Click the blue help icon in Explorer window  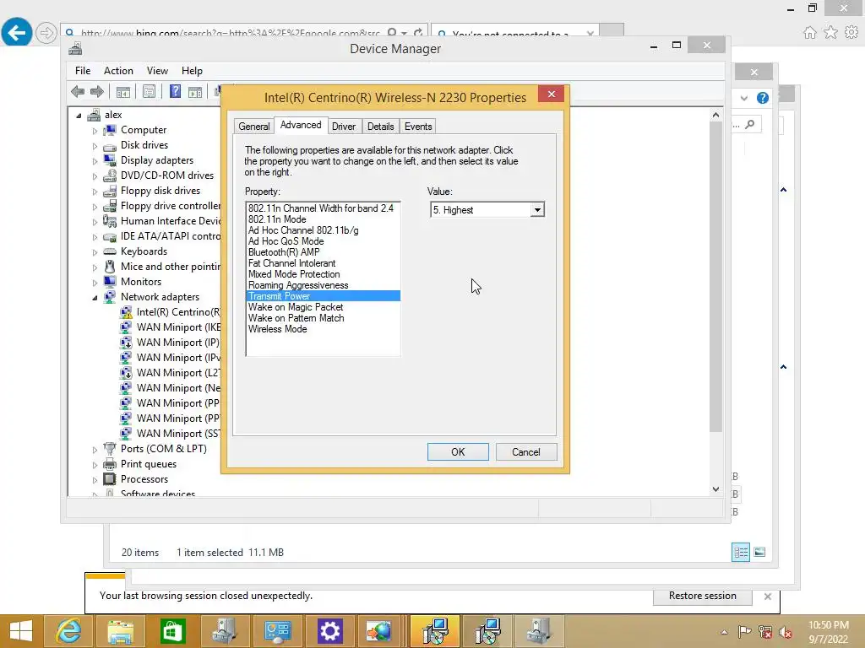pyautogui.click(x=763, y=98)
